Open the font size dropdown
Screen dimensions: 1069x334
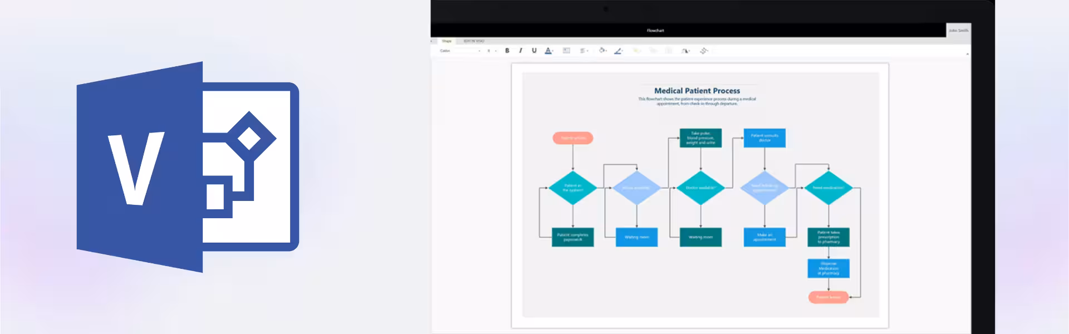point(492,51)
